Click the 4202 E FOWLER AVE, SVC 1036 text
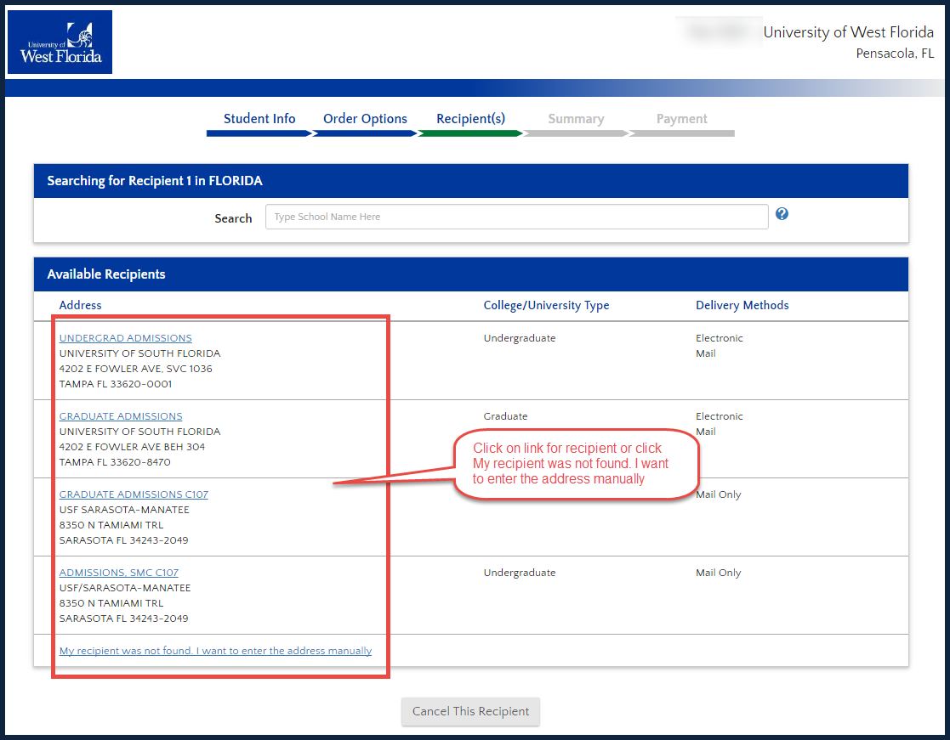 136,369
